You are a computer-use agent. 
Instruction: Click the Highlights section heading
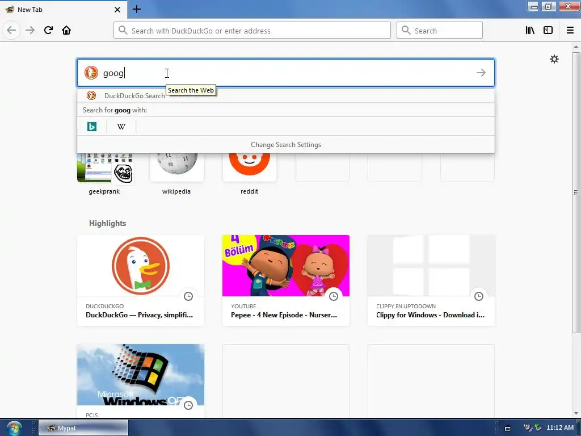point(107,223)
